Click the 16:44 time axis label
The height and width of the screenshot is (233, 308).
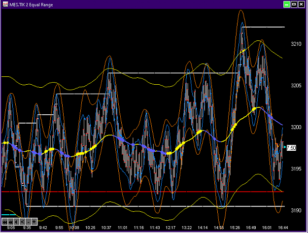[x=283, y=228]
